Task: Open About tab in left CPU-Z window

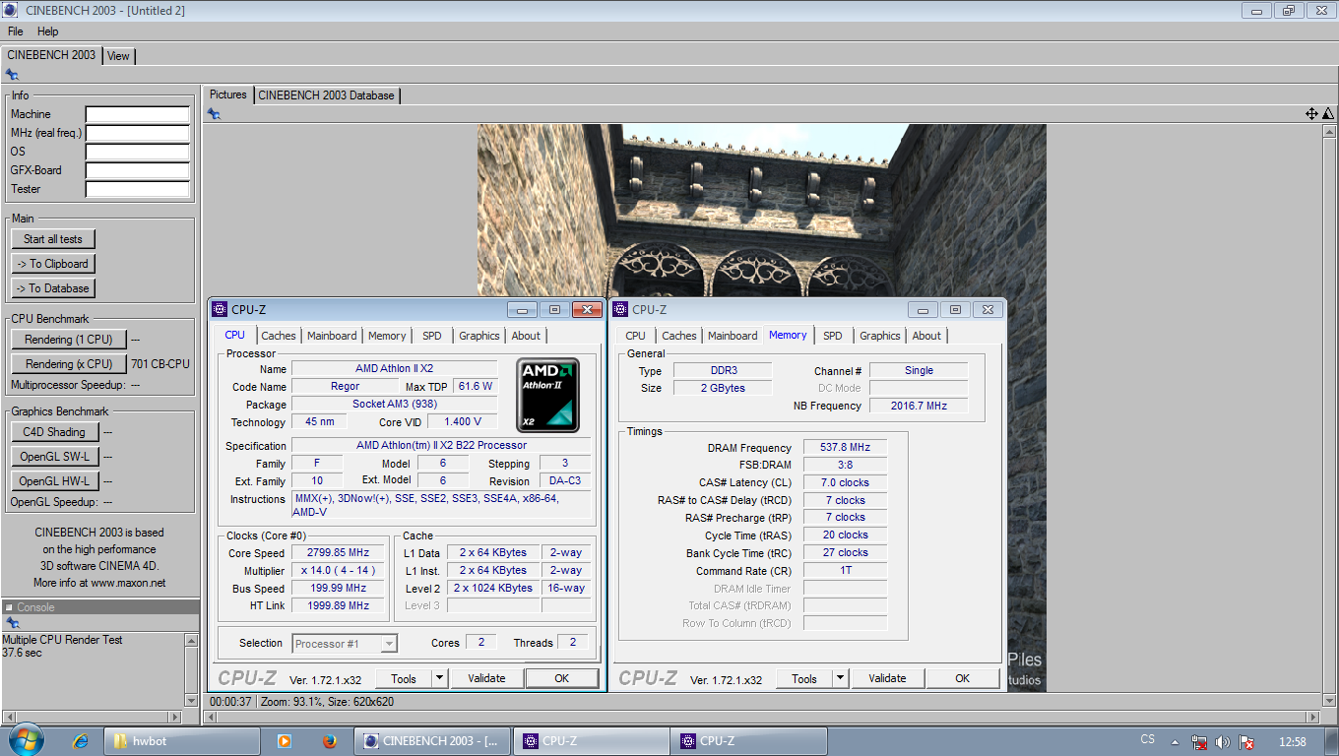Action: [526, 336]
